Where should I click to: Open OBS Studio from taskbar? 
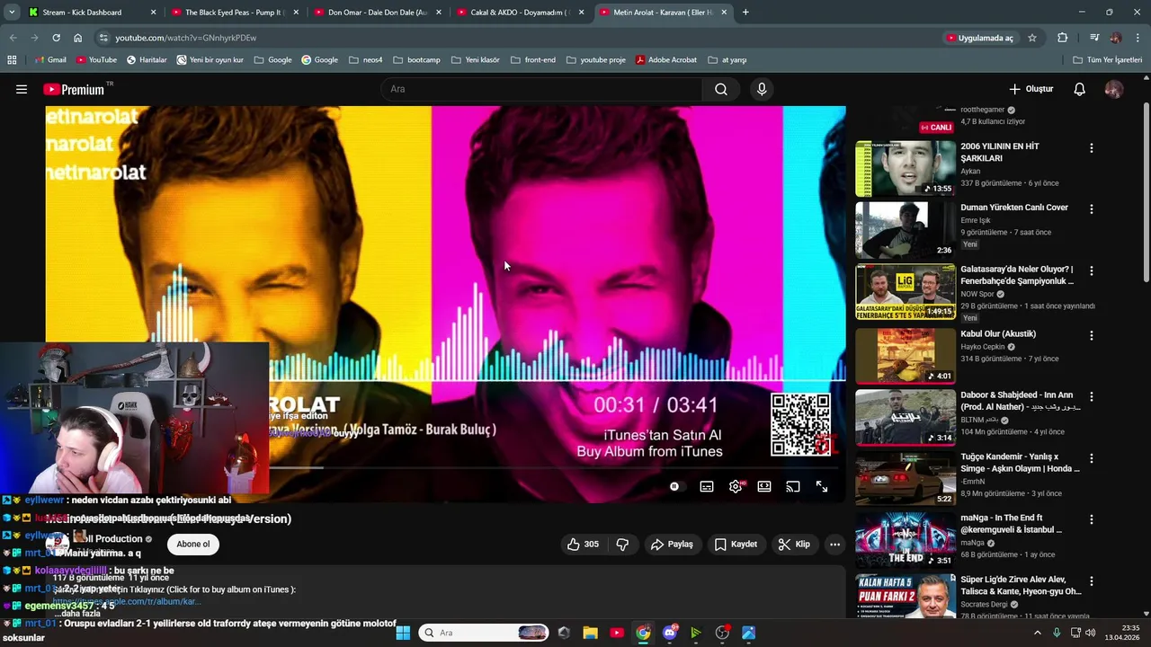pos(722,633)
